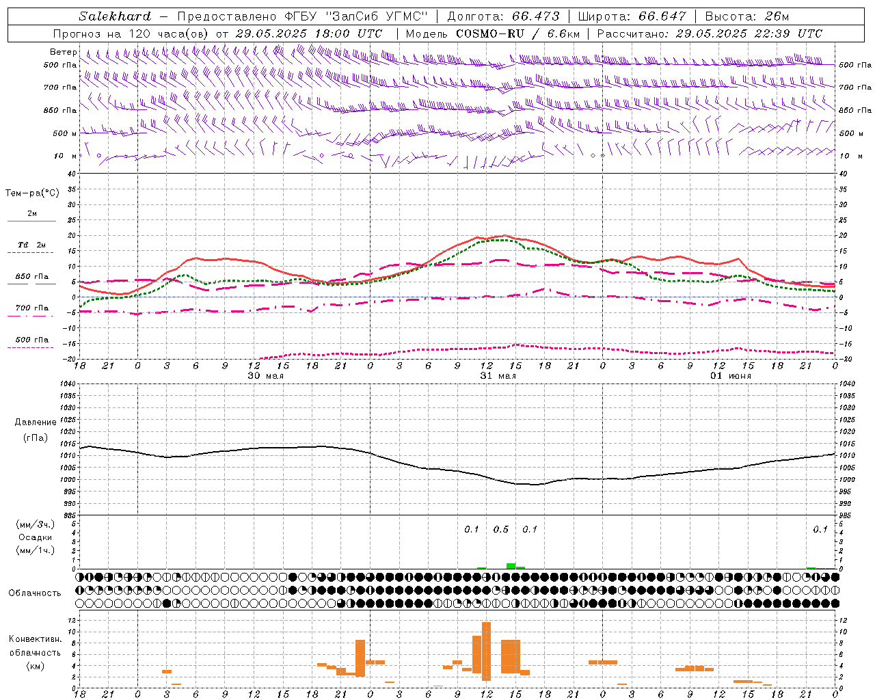
Task: Click the tallest orange convective cloud bar
Action: pyautogui.click(x=486, y=651)
